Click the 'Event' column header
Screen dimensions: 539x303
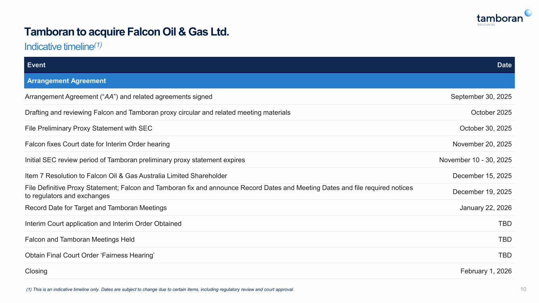point(36,65)
